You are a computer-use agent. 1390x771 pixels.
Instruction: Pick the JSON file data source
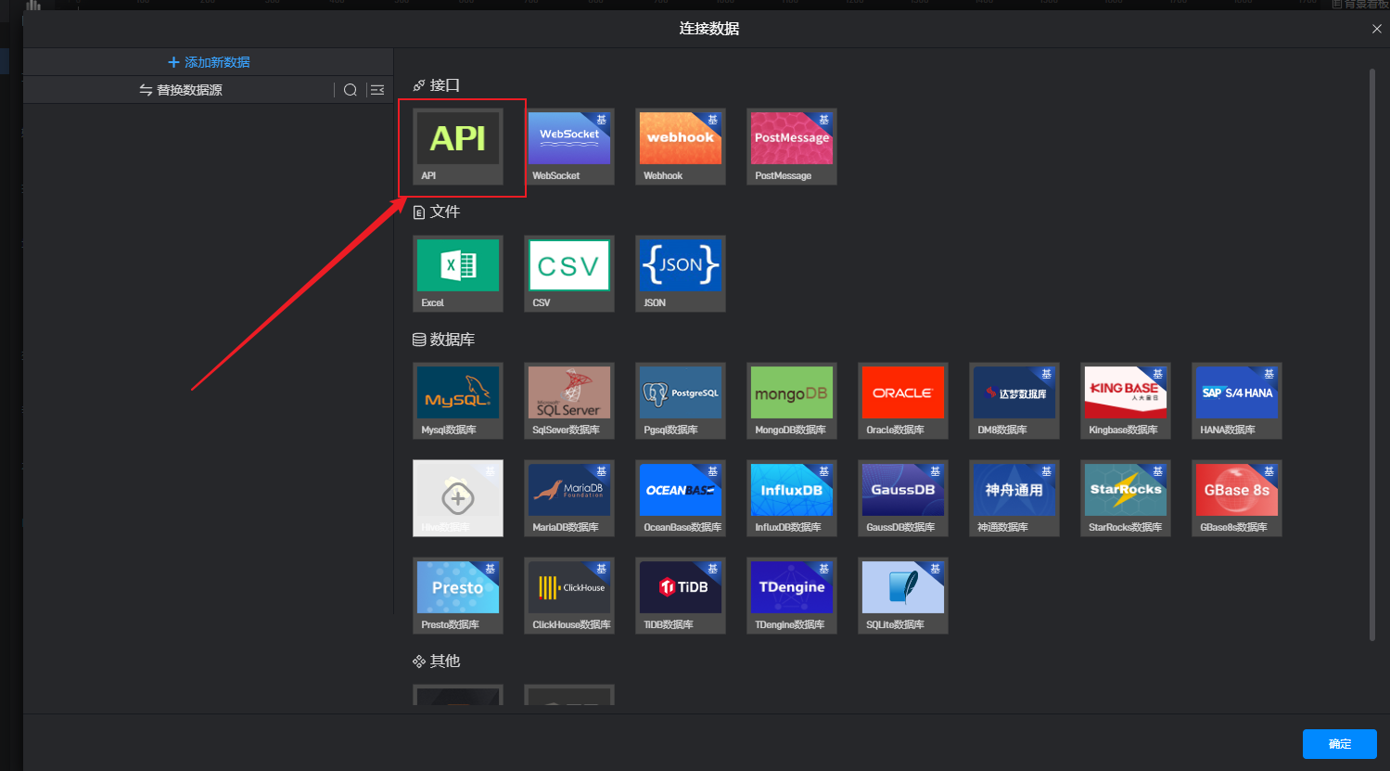pos(681,274)
